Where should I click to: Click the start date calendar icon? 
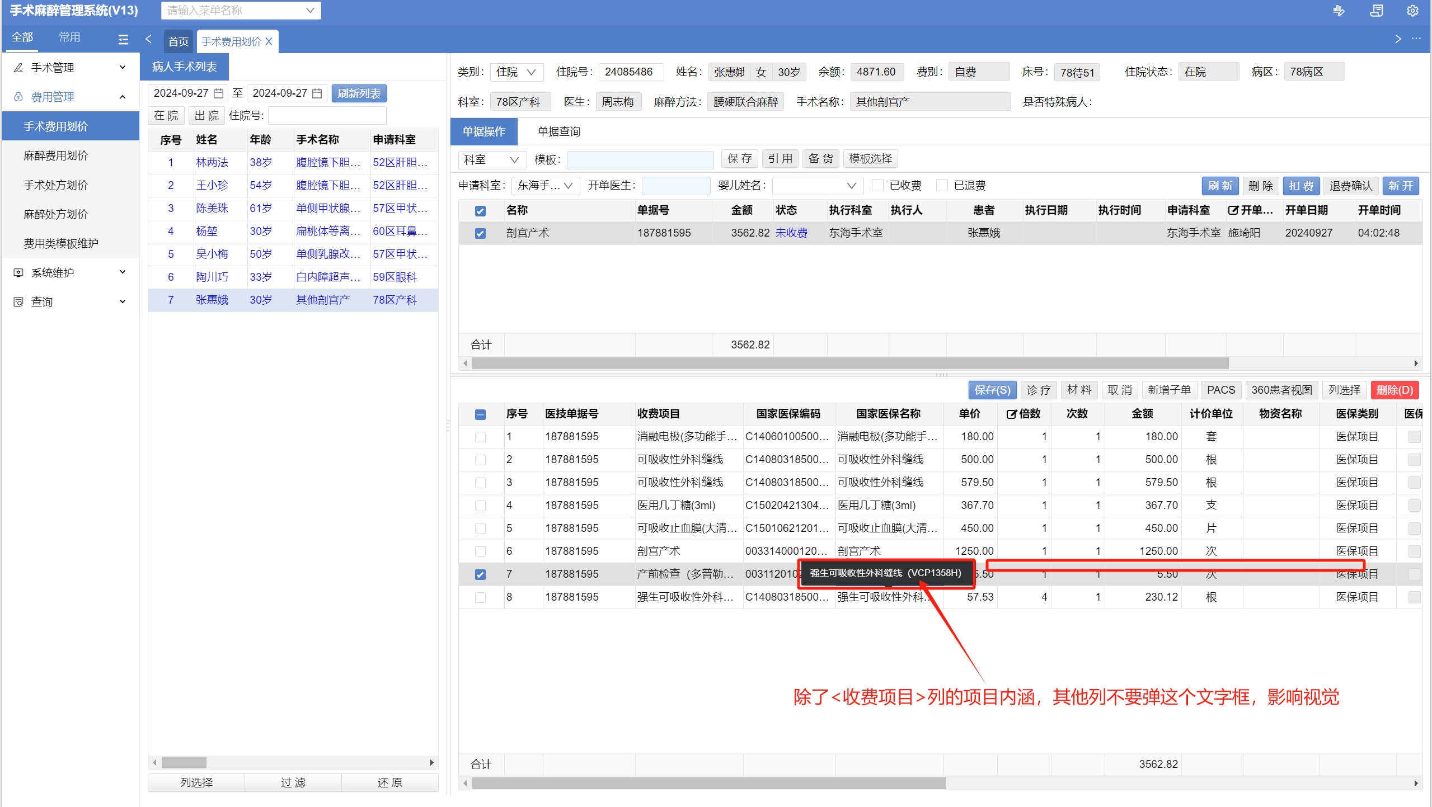[x=219, y=93]
